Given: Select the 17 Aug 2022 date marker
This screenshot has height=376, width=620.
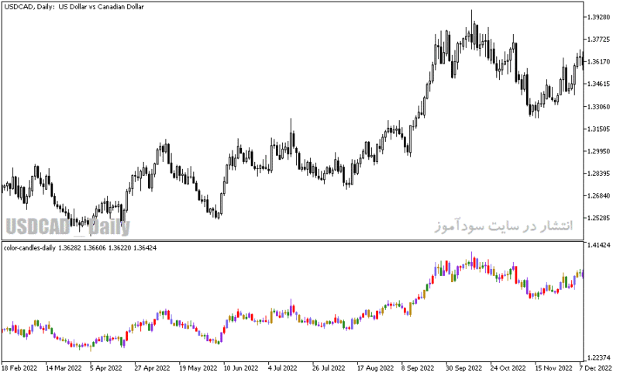Looking at the screenshot, I should pos(375,368).
